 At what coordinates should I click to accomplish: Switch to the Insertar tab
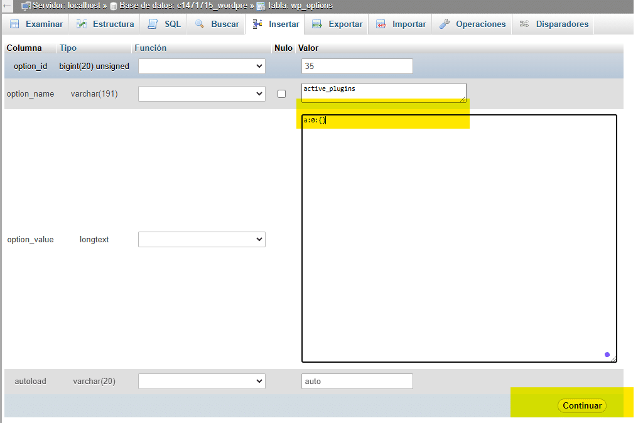tap(276, 24)
